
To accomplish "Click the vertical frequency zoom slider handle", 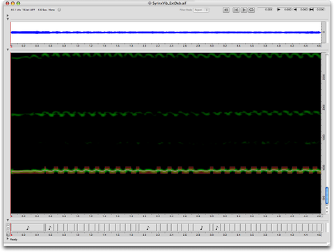I will coord(327,196).
